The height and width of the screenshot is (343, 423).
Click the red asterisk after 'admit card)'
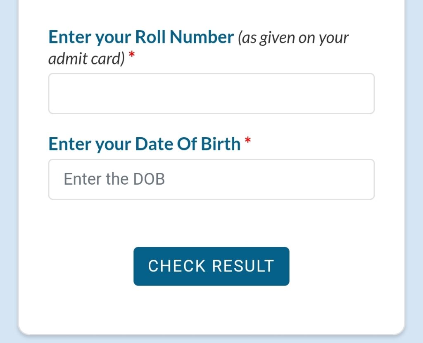132,55
